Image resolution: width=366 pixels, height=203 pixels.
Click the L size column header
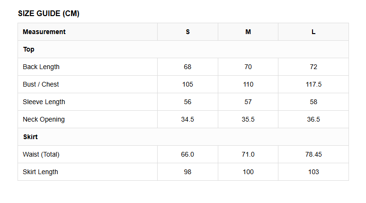click(313, 32)
